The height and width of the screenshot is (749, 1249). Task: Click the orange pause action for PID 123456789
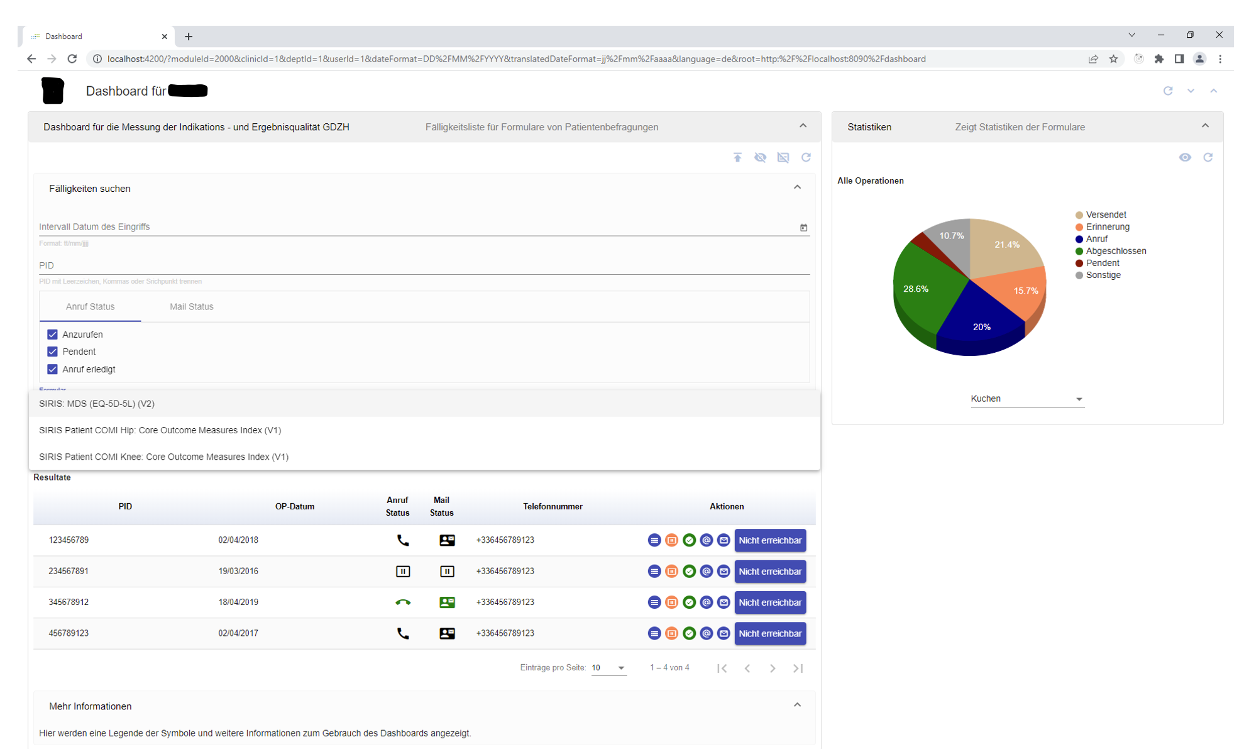(x=671, y=540)
